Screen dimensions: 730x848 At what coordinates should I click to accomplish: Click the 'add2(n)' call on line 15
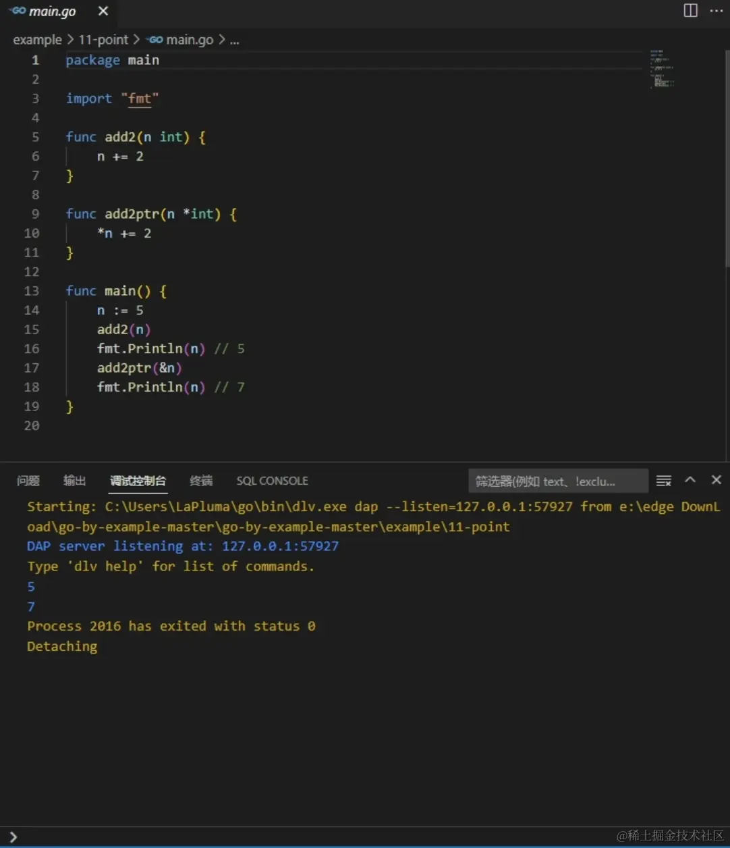pos(124,329)
